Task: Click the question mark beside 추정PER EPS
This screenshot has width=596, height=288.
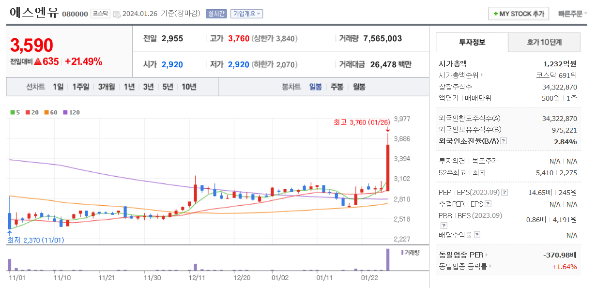Action: tap(488, 203)
